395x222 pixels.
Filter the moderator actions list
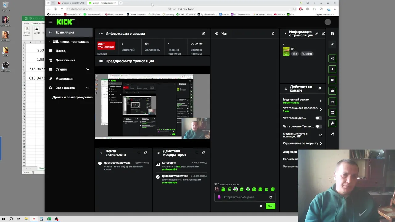pos(197,153)
